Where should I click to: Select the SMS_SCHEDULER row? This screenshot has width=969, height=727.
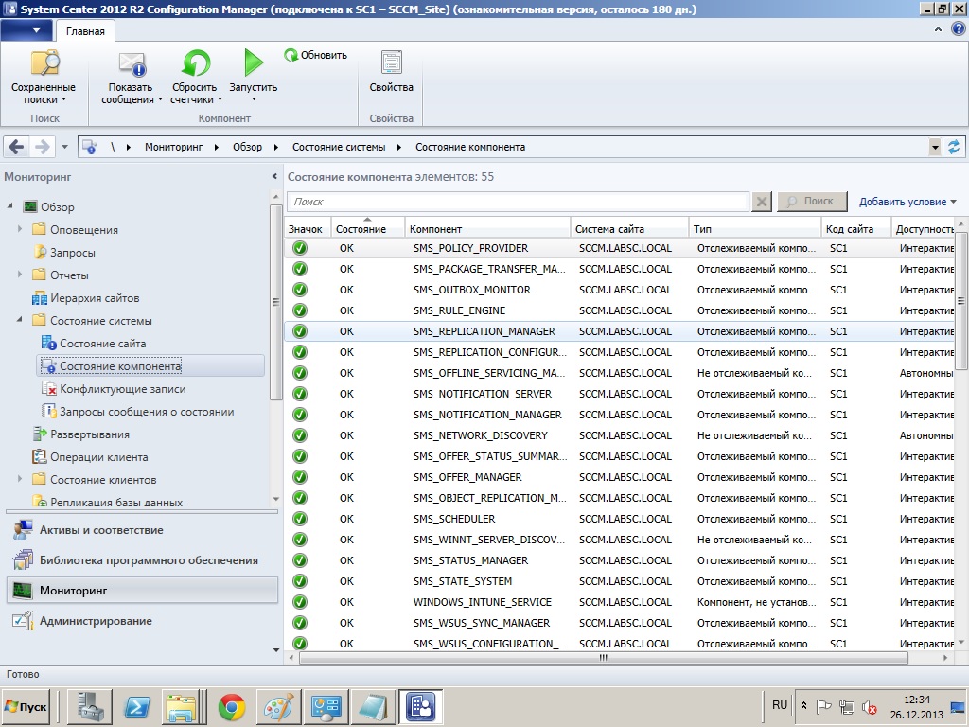point(619,519)
